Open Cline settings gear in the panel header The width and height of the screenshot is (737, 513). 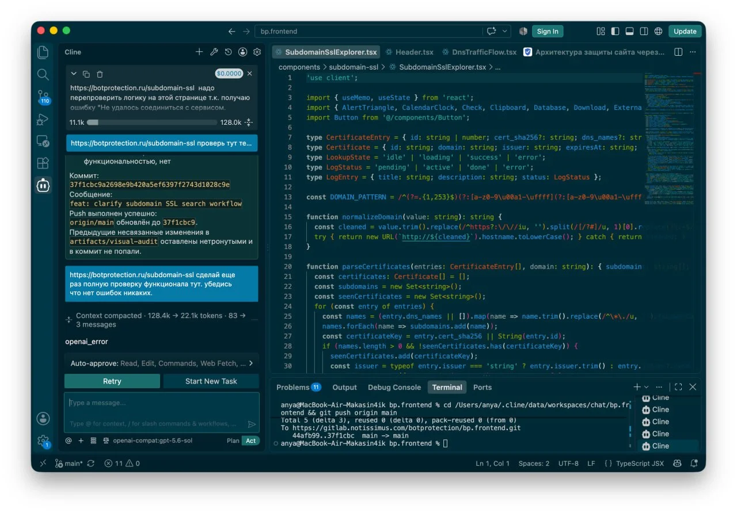257,52
